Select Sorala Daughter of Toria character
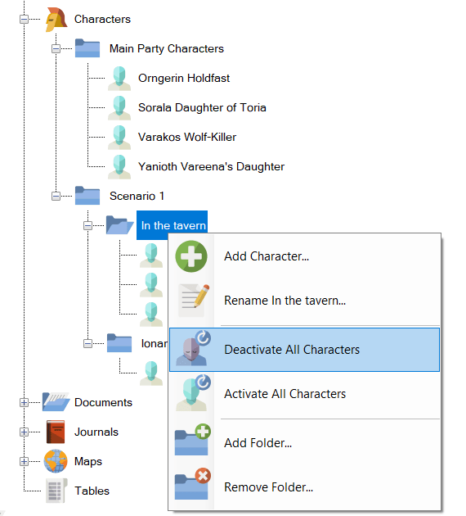The width and height of the screenshot is (466, 516). (202, 107)
